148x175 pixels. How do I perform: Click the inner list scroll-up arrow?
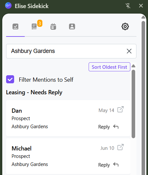(x=133, y=66)
